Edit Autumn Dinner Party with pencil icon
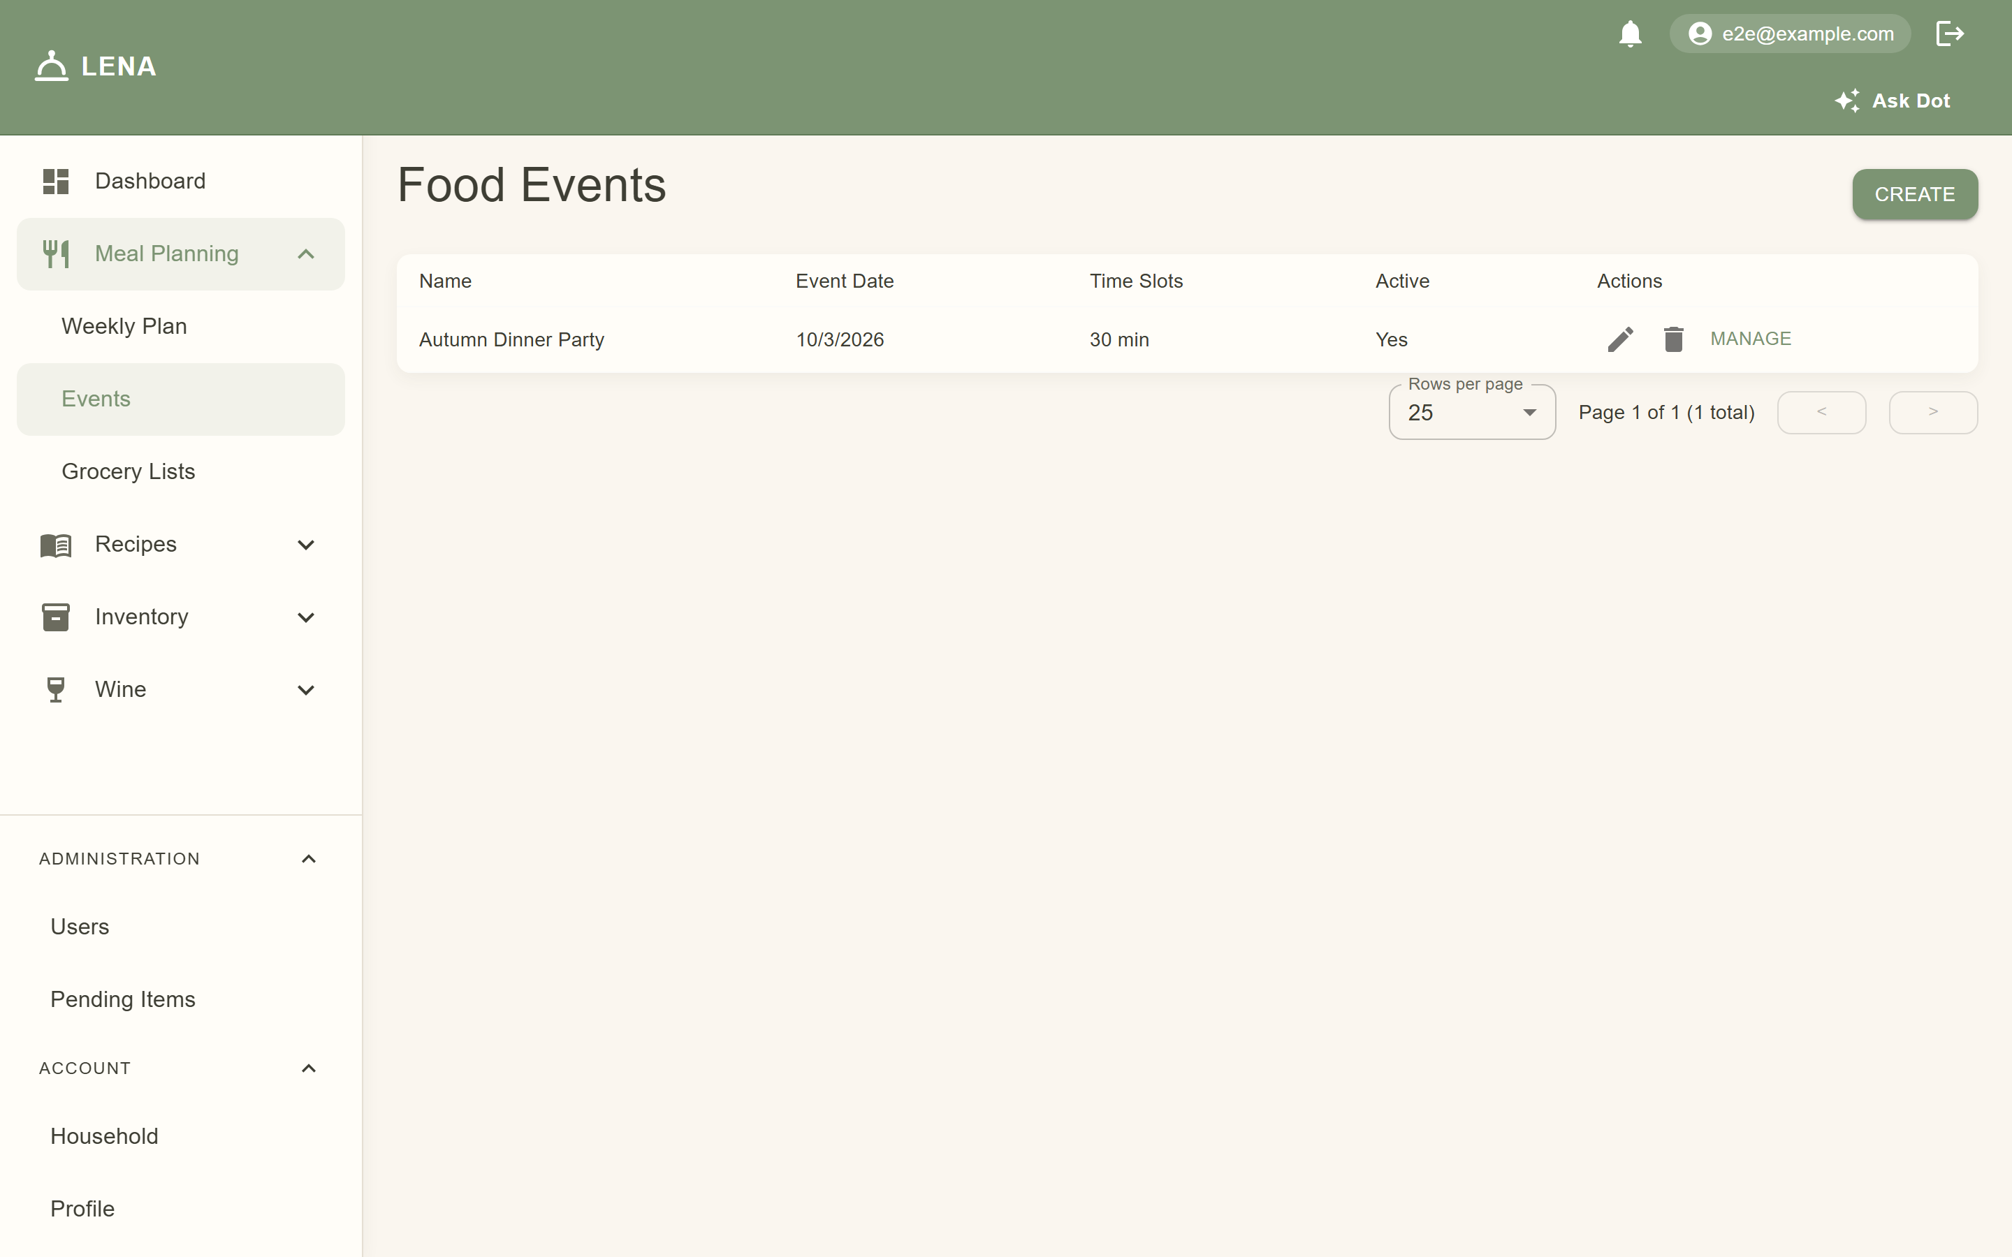This screenshot has width=2012, height=1257. 1619,339
